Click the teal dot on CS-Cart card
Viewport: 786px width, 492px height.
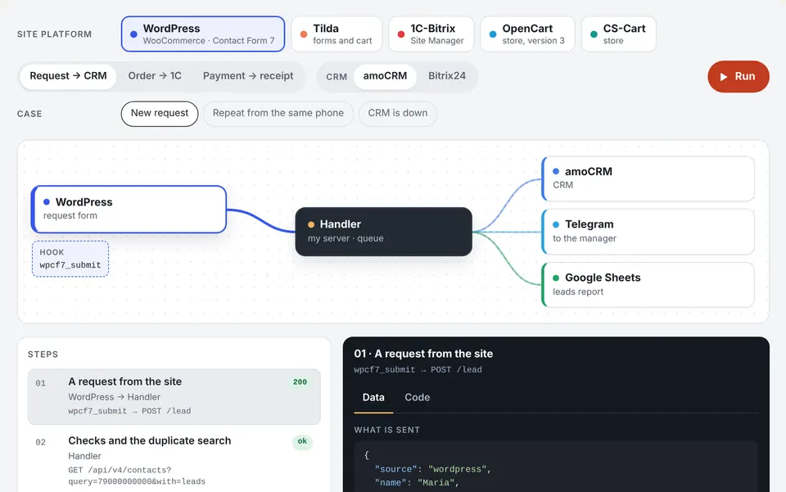coord(594,34)
